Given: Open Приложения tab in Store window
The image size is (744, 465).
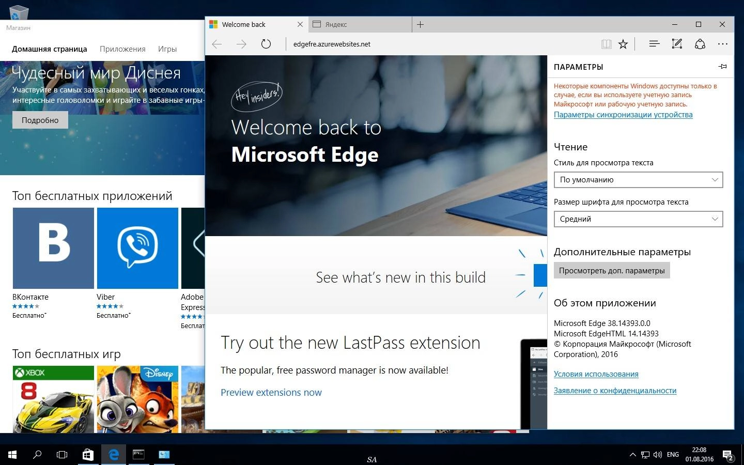Looking at the screenshot, I should [x=122, y=49].
